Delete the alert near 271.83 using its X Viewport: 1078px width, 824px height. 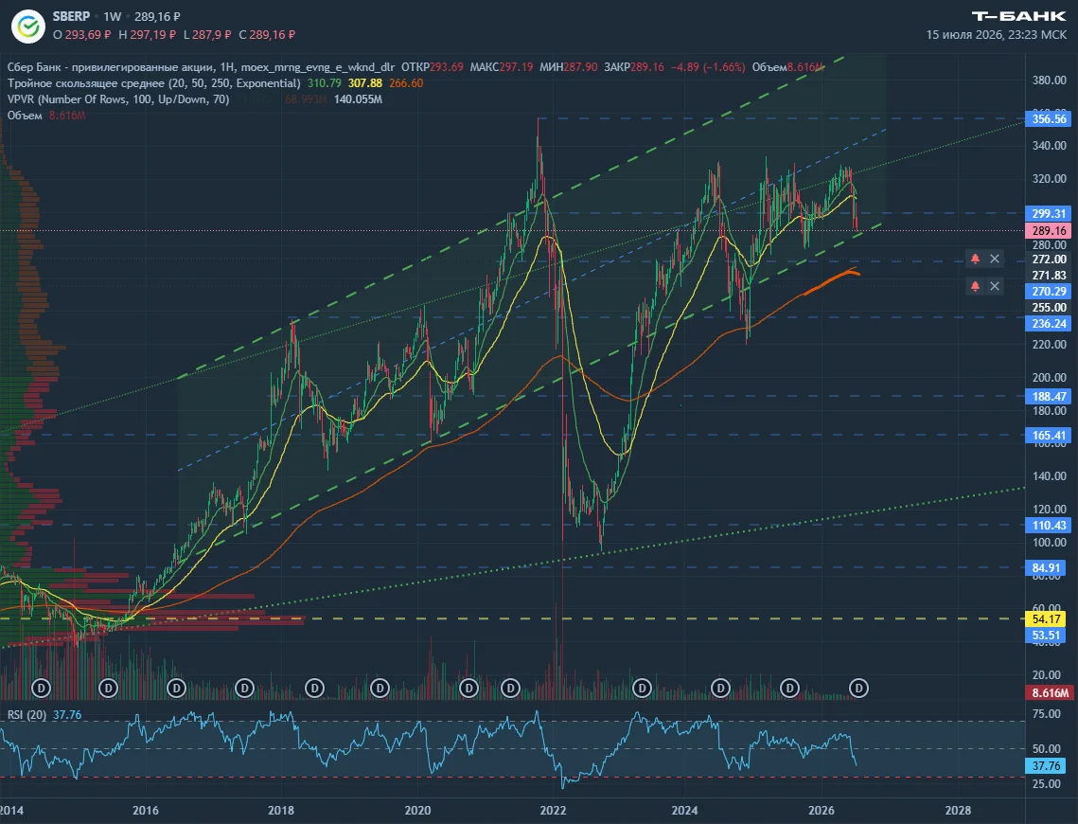[x=994, y=285]
